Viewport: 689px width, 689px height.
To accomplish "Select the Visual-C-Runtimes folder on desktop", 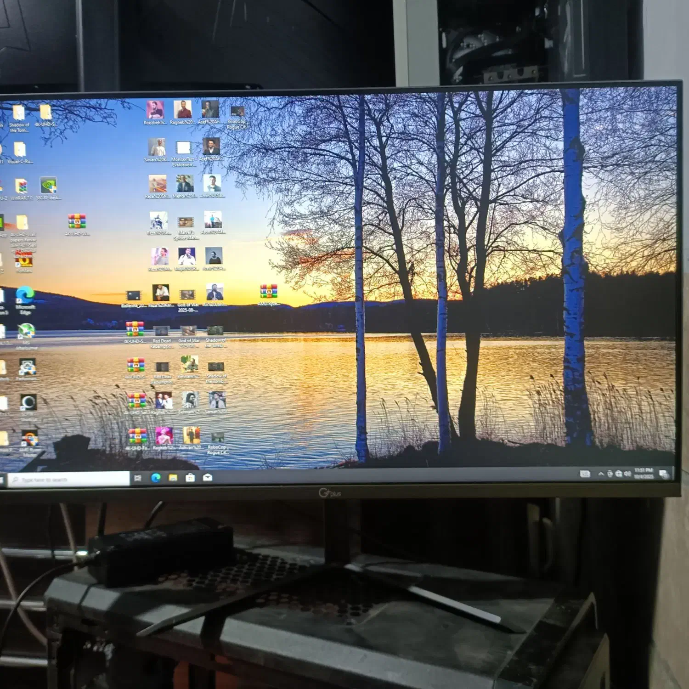I will 20,150.
